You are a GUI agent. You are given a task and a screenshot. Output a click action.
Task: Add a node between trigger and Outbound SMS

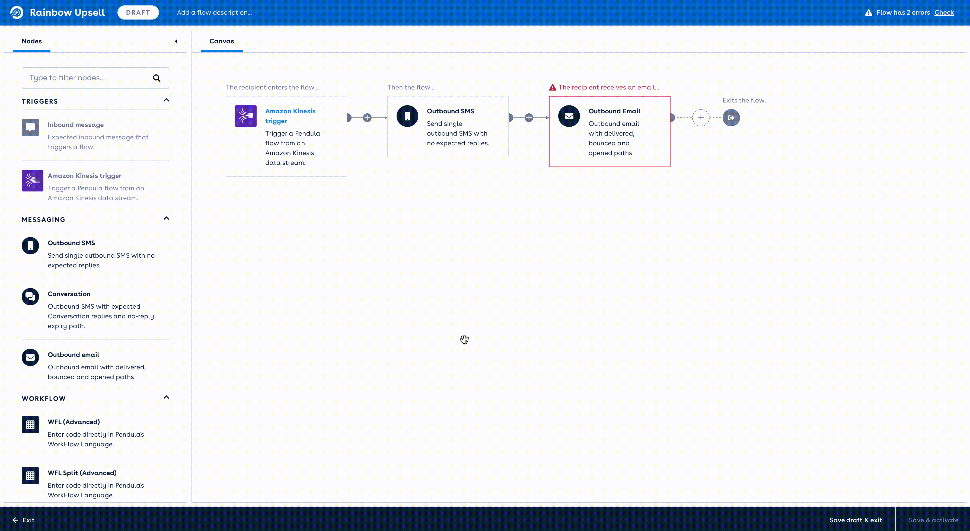[x=367, y=118]
